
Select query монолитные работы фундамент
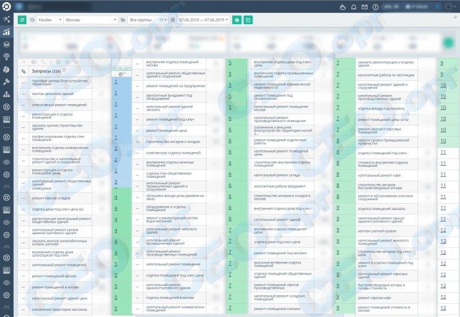(280, 186)
